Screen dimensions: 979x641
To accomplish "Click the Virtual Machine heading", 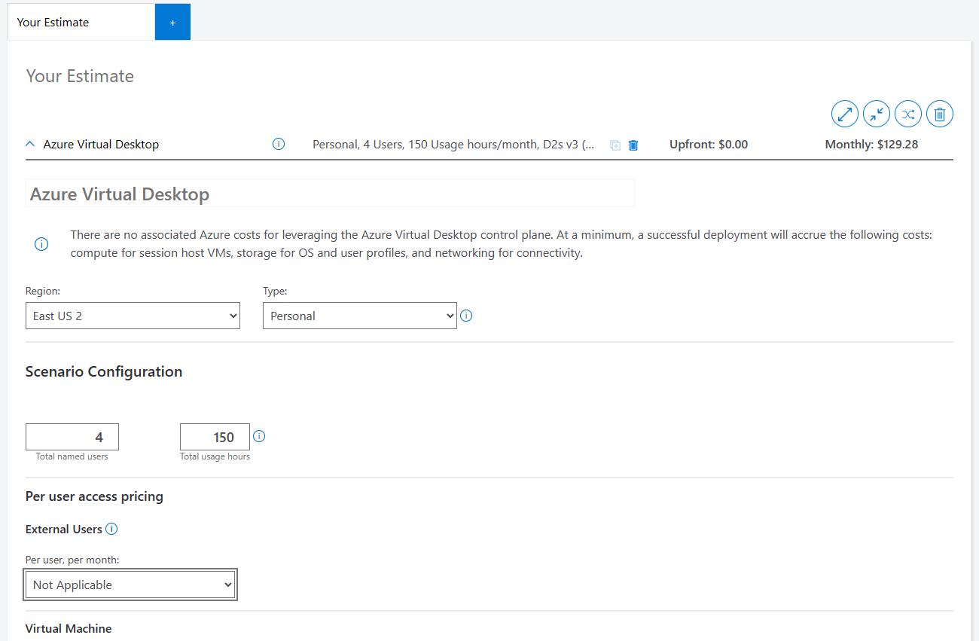I will point(69,628).
